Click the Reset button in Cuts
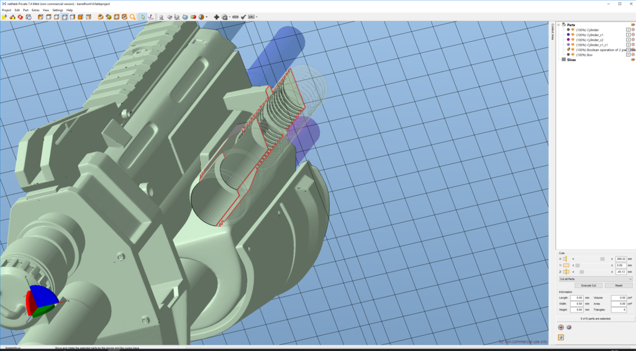 [619, 285]
